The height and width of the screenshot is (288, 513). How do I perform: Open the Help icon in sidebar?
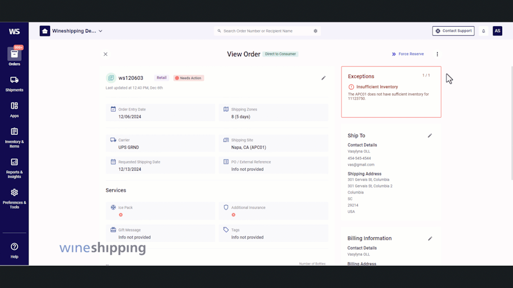tap(14, 250)
